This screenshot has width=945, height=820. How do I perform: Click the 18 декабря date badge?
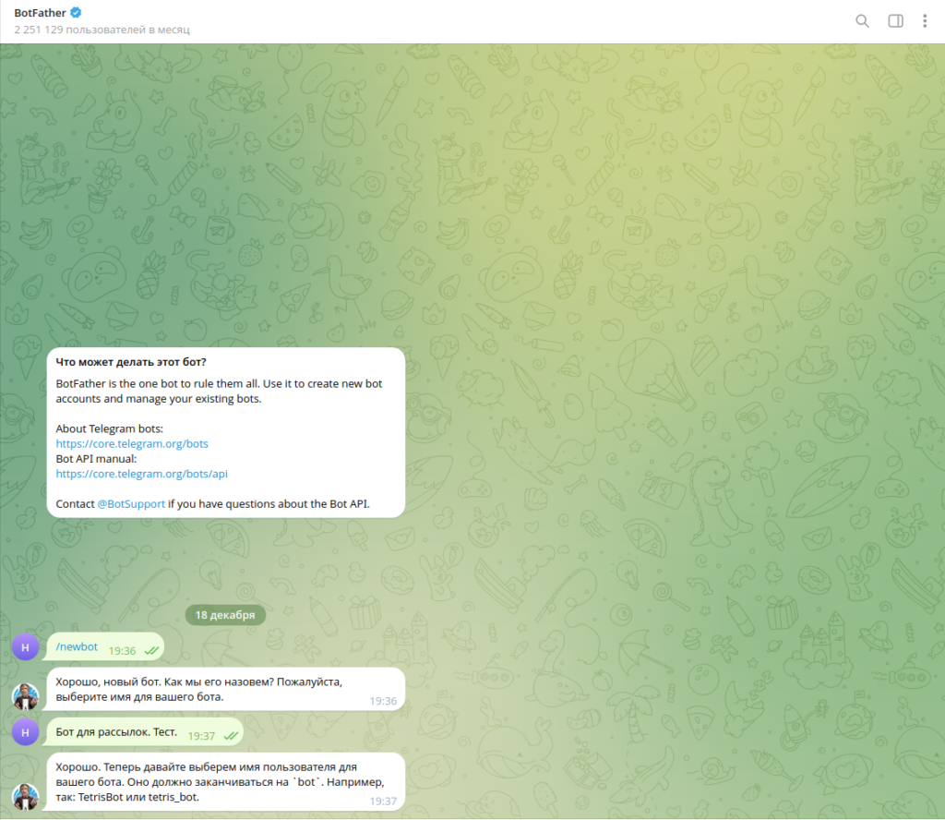click(225, 615)
